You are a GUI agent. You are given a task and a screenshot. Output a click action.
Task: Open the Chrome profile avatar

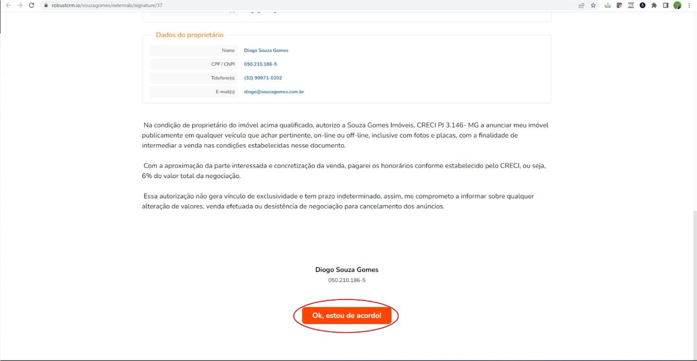coord(677,5)
